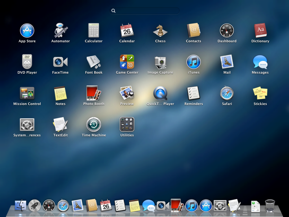Open App Store from Launchpad grid
This screenshot has width=289, height=217.
(27, 31)
